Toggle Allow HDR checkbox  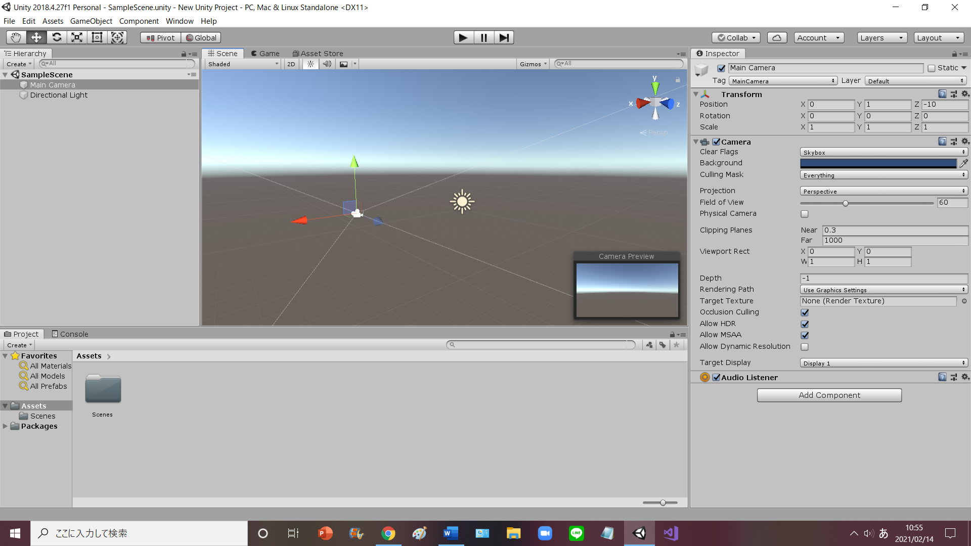(805, 324)
